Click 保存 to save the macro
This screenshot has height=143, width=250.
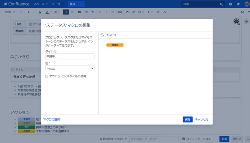[188, 120]
